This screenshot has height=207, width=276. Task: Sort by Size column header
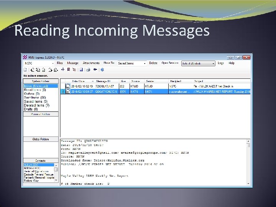pyautogui.click(x=125, y=81)
